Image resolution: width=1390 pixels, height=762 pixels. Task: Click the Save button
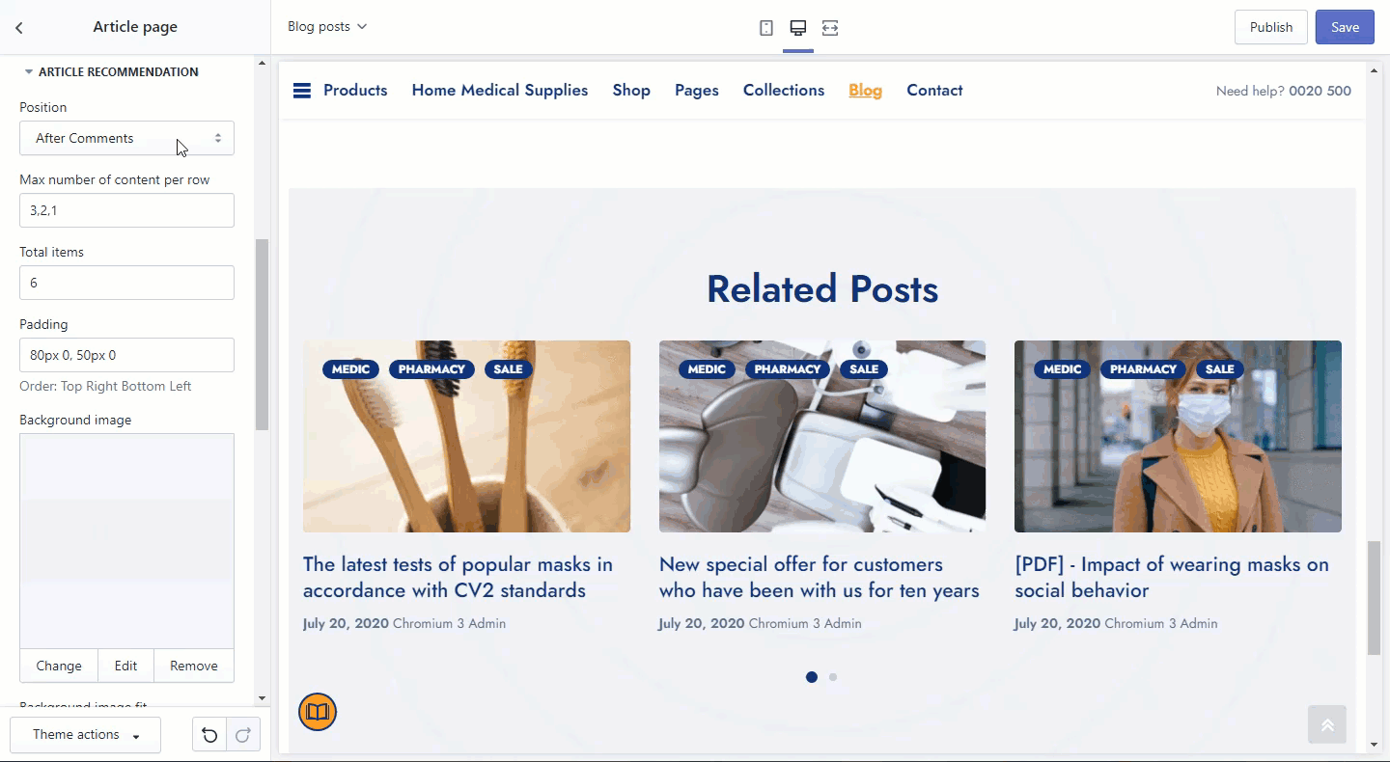point(1345,27)
